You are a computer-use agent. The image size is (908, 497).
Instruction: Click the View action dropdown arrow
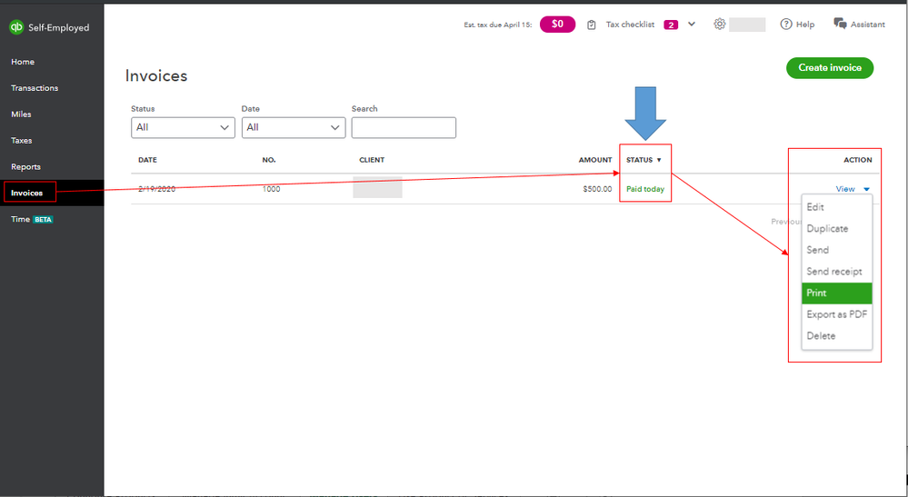[x=866, y=189]
